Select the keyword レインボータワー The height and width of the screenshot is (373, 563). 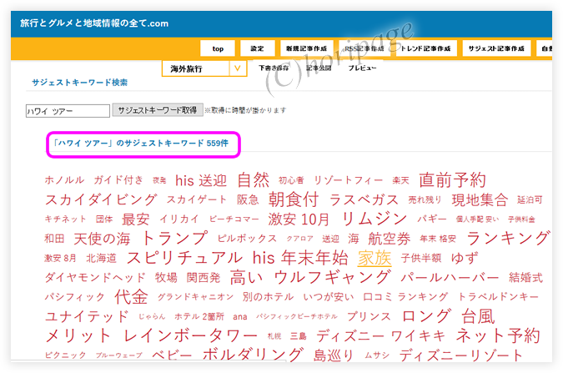[190, 335]
